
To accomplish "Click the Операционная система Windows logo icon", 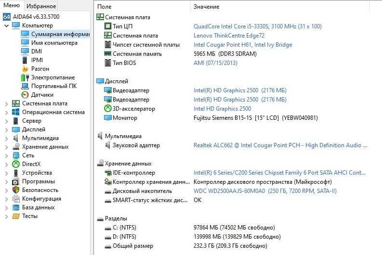I will [x=16, y=112].
